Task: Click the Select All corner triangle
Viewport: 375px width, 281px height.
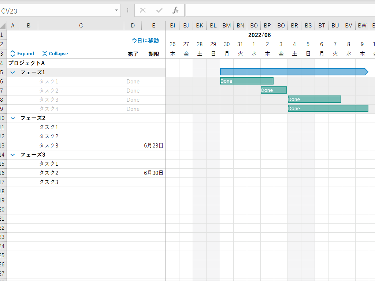Action: coord(3,26)
